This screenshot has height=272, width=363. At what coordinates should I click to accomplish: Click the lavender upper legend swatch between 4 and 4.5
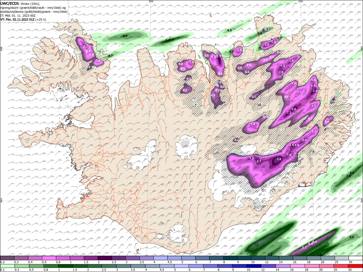[160, 258]
